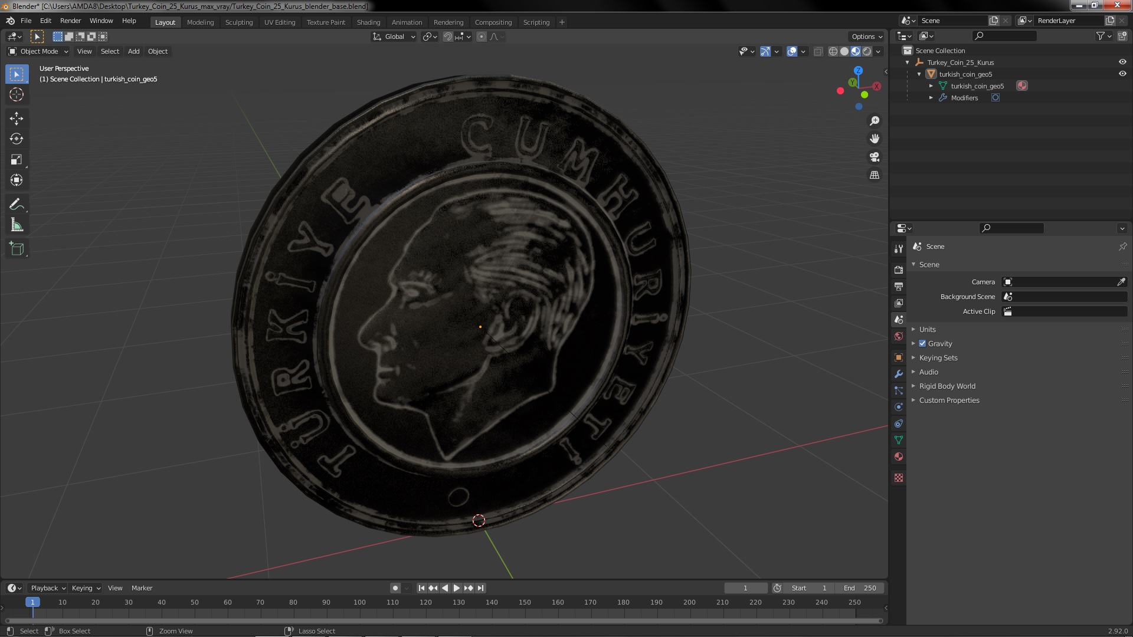Select the Rotate tool
This screenshot has height=637, width=1133.
(17, 139)
